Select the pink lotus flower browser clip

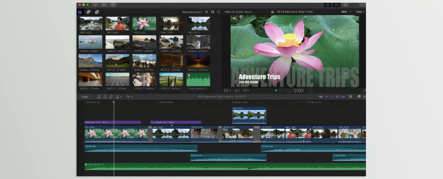click(144, 23)
